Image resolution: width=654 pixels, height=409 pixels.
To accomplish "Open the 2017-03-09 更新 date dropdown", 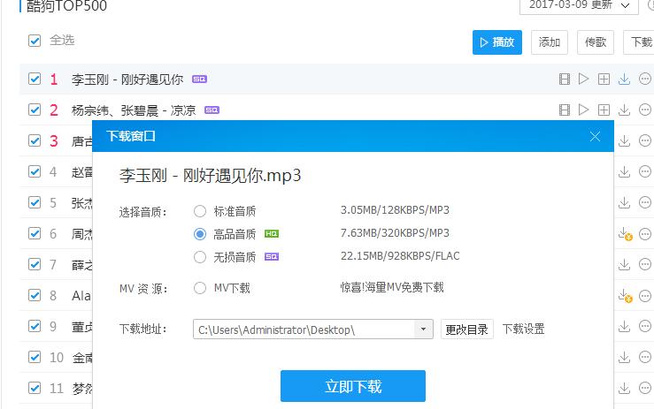I will [579, 5].
